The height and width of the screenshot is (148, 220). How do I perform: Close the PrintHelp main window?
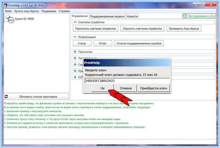(211, 5)
